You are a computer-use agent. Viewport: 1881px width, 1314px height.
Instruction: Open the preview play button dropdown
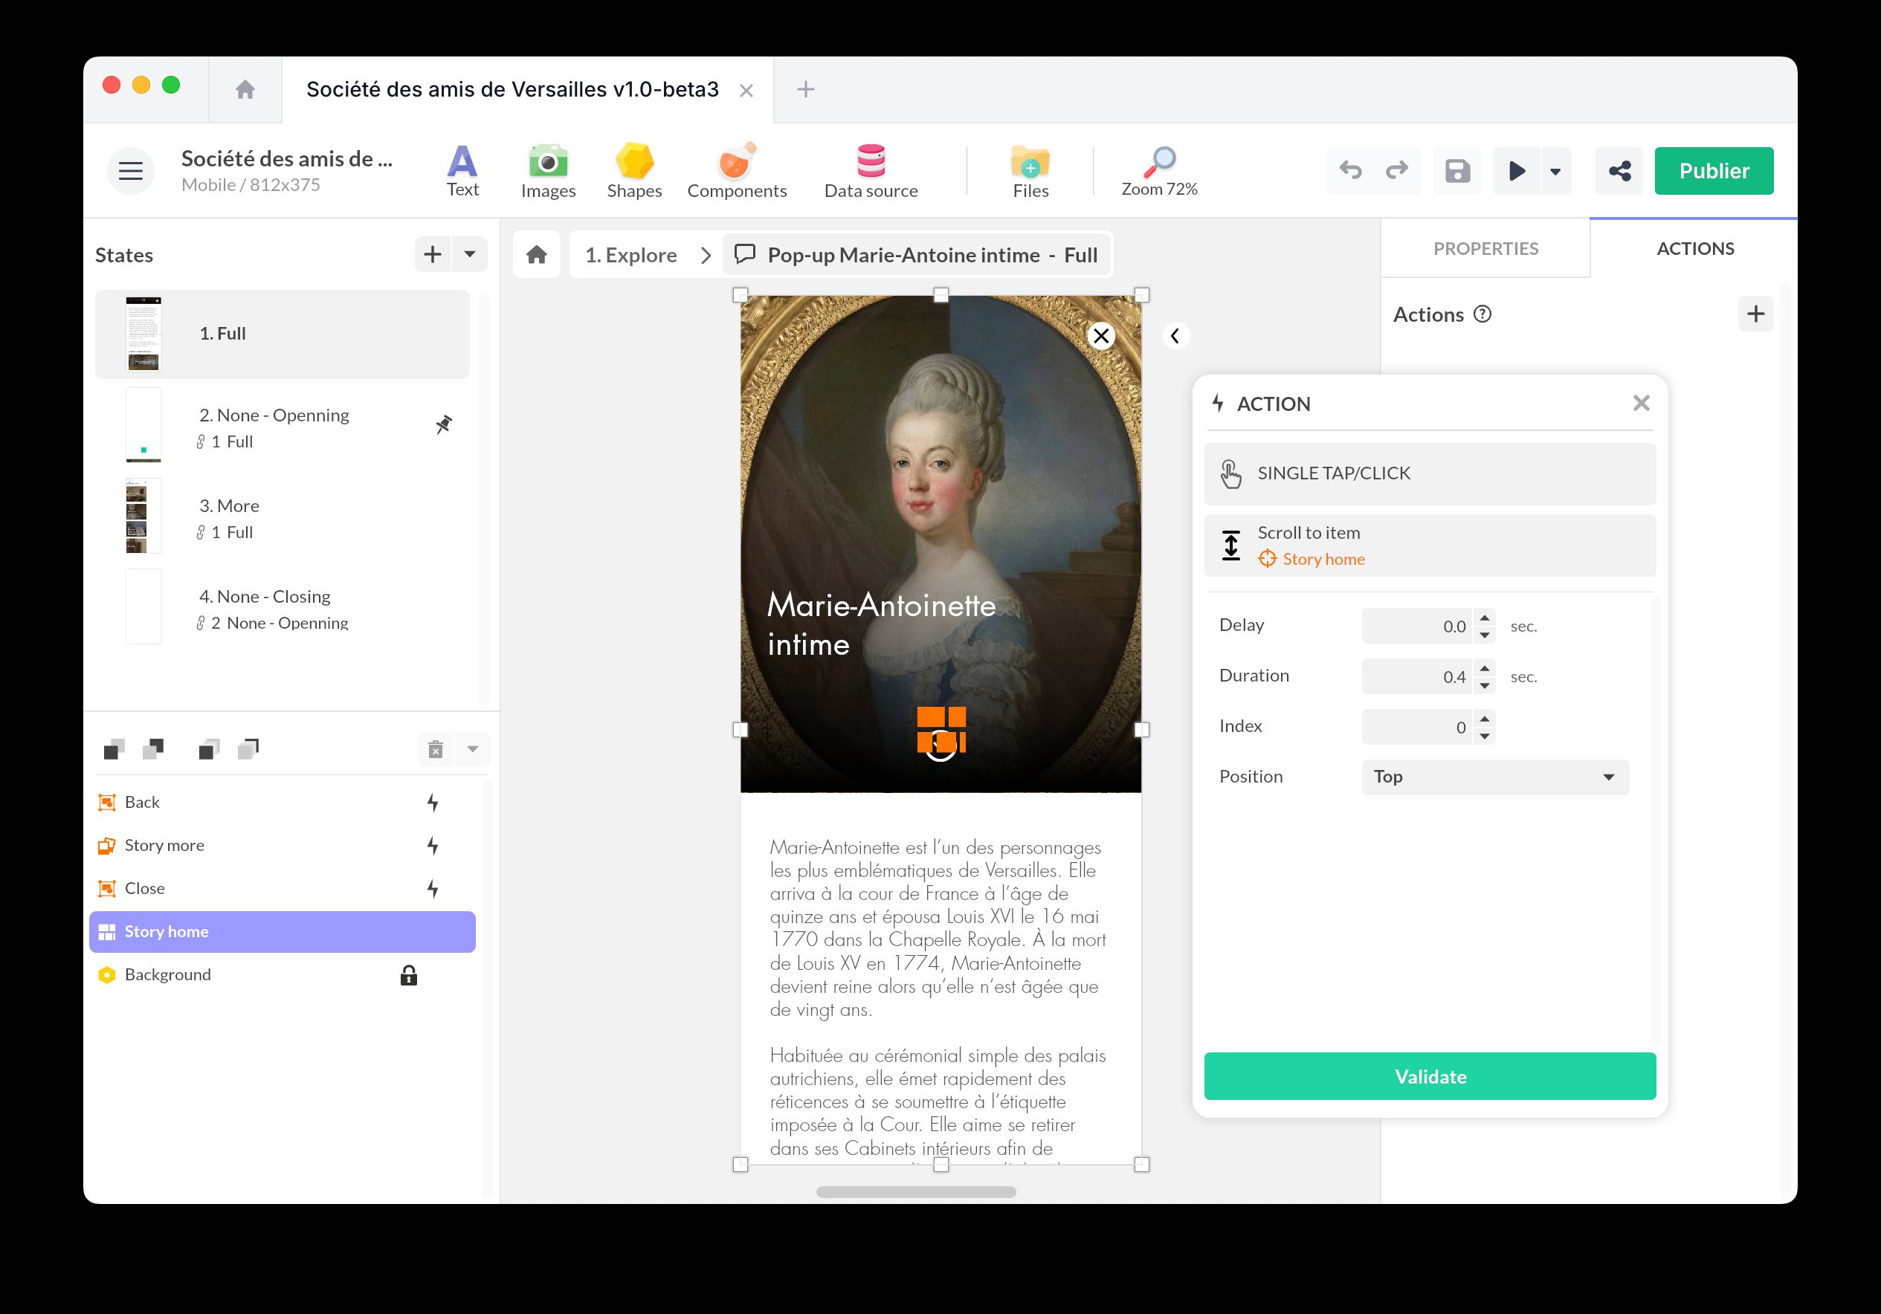(x=1556, y=171)
